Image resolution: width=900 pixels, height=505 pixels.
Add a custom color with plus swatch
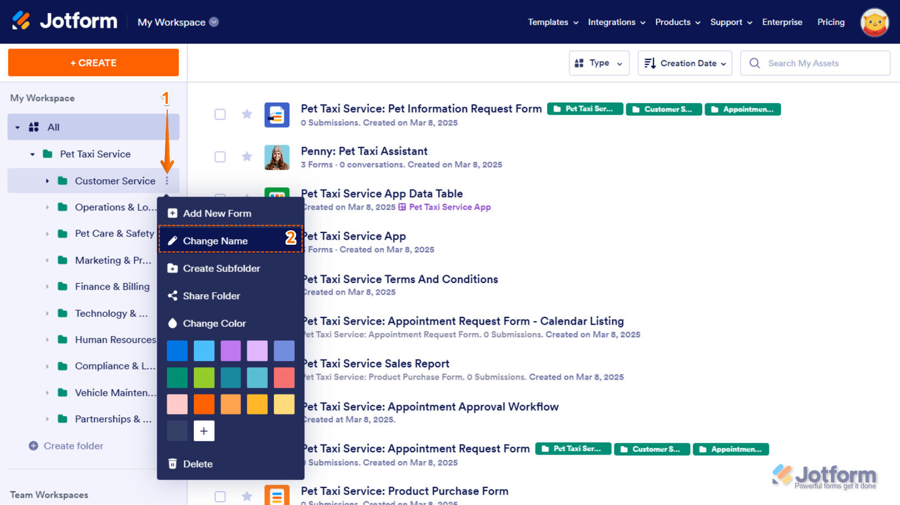204,431
